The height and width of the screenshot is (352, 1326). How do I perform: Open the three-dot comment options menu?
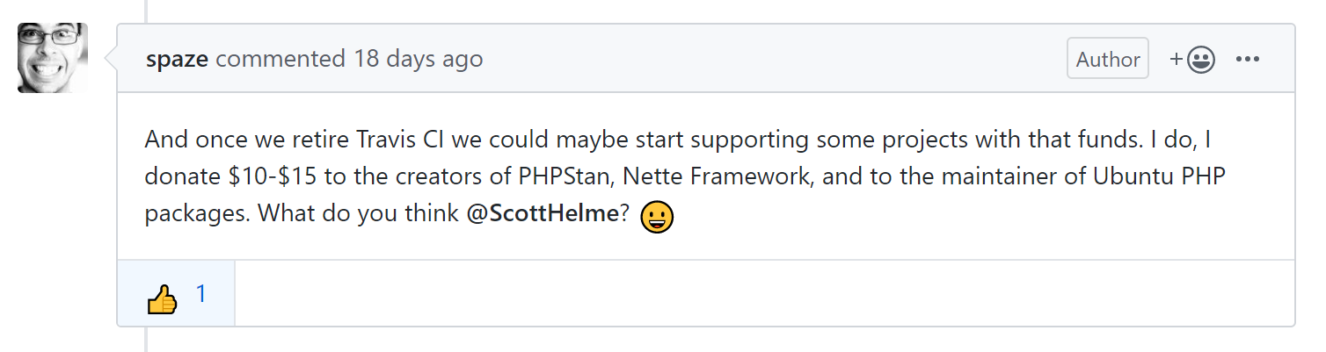click(1249, 60)
